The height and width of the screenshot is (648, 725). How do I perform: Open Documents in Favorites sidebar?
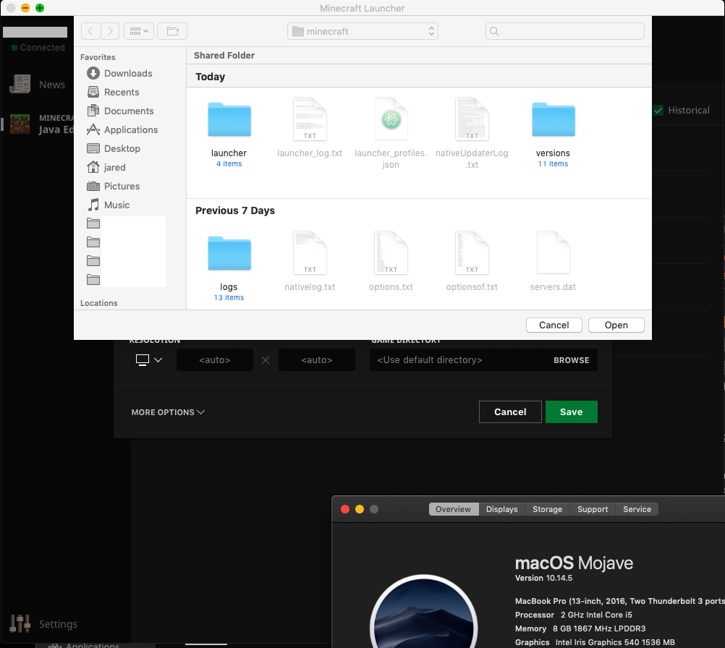[x=120, y=111]
